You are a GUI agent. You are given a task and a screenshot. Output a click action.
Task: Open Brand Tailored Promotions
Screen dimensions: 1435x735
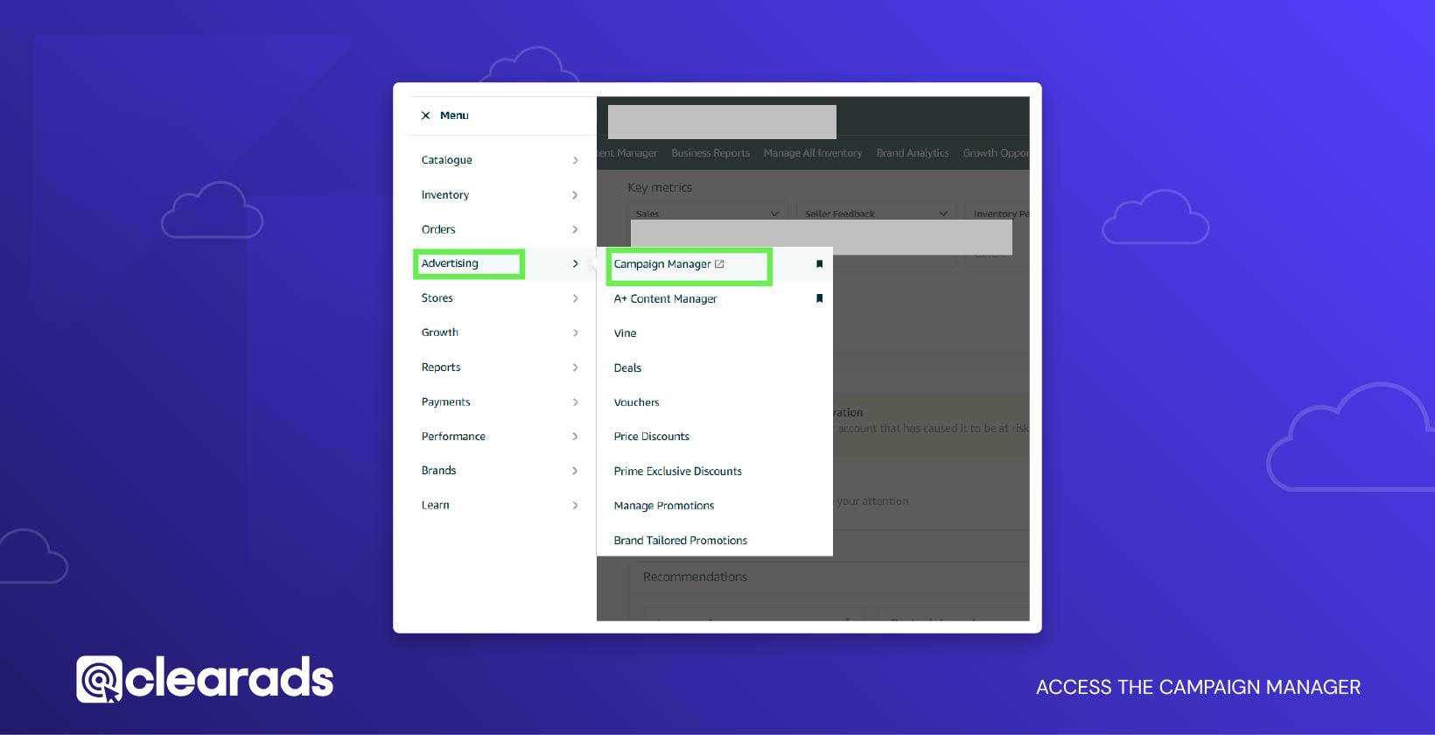click(680, 541)
